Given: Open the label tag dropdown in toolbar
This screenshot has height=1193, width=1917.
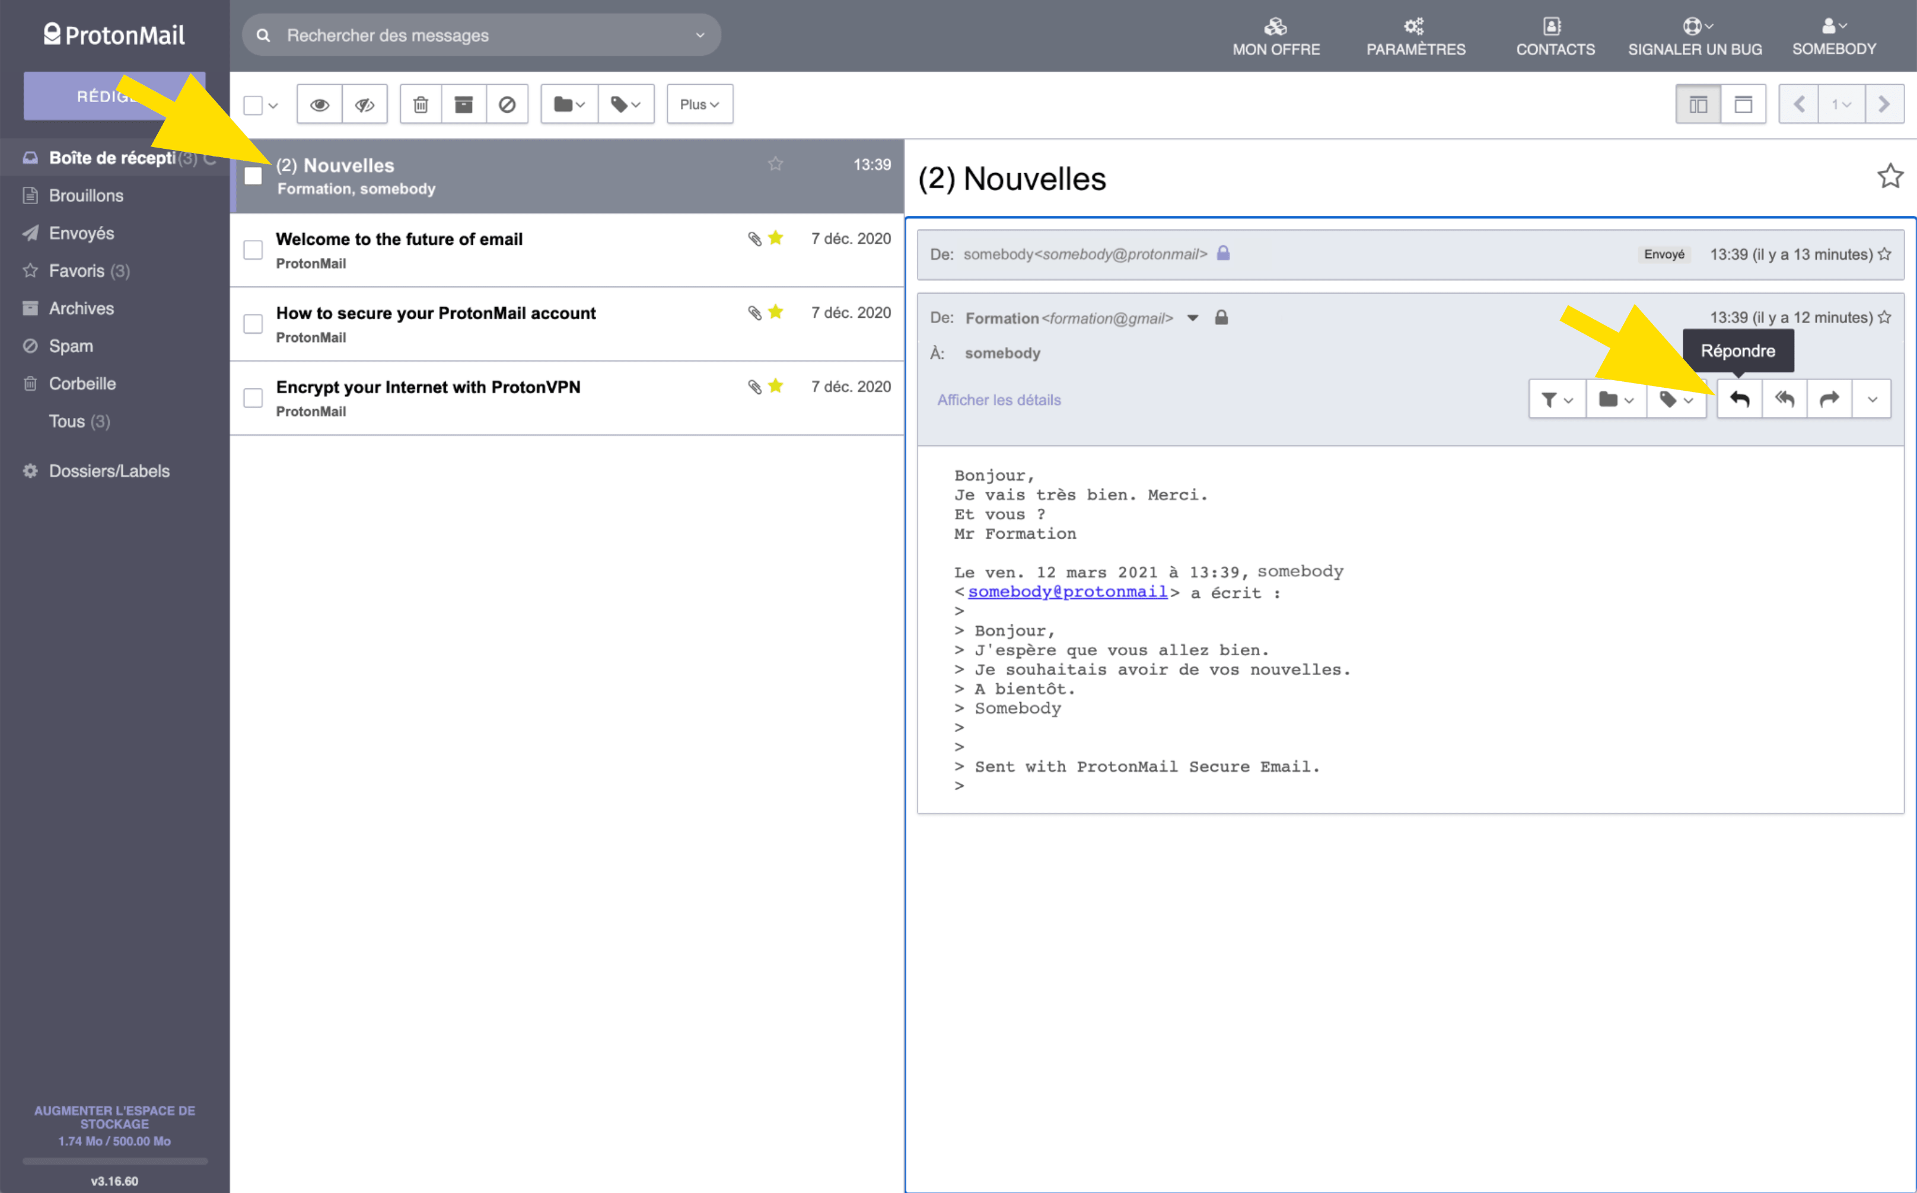Looking at the screenshot, I should [626, 104].
